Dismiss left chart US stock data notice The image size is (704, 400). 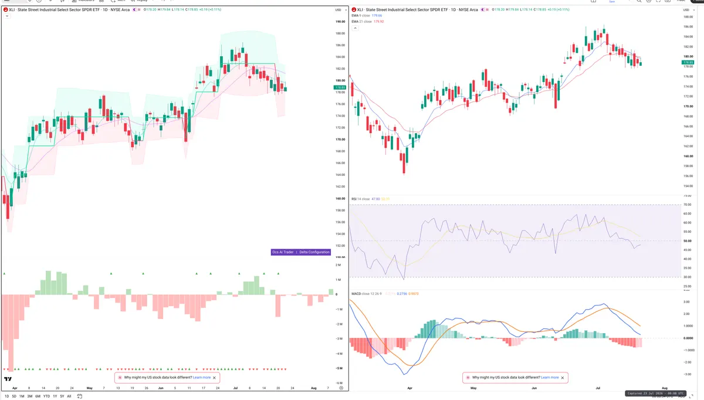click(x=215, y=378)
